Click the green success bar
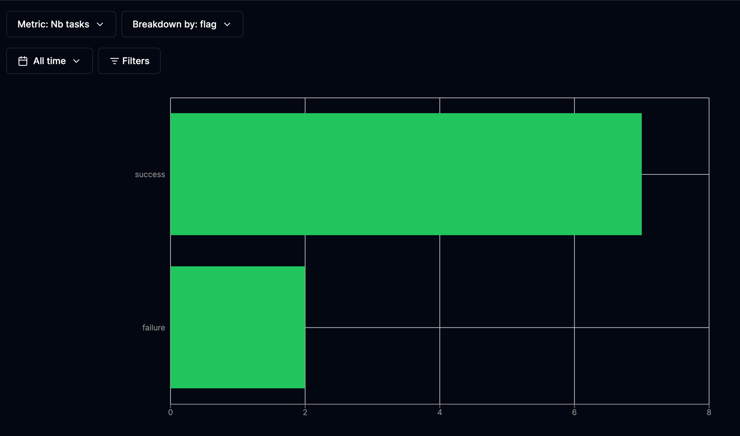Image resolution: width=740 pixels, height=436 pixels. pyautogui.click(x=406, y=174)
